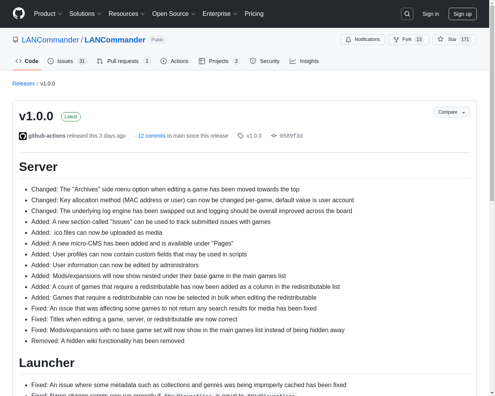The height and width of the screenshot is (396, 495).
Task: Click the Notifications button
Action: coord(363,39)
